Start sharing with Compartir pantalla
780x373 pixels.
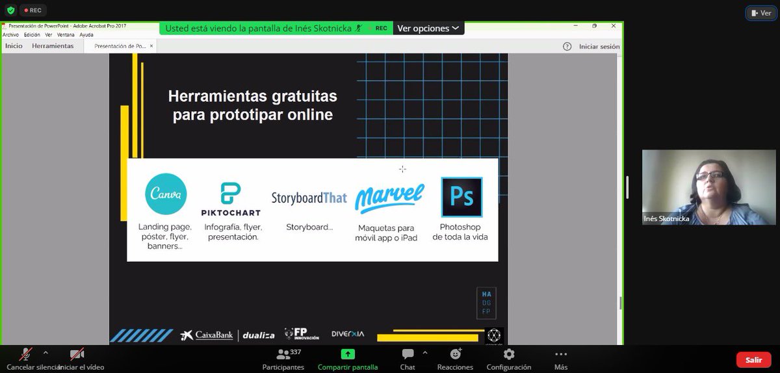click(348, 359)
